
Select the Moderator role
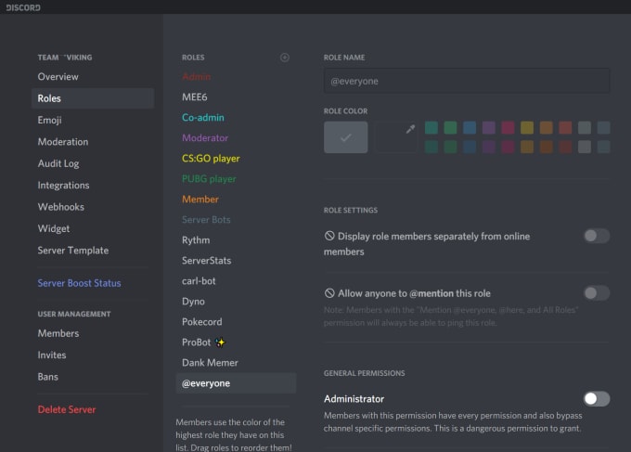tap(205, 138)
